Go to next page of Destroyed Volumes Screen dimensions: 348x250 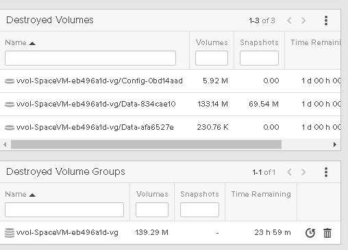point(303,20)
